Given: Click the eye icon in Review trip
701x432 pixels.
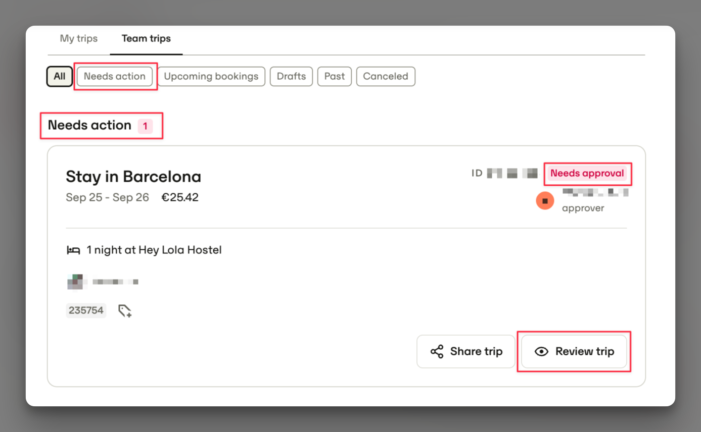Looking at the screenshot, I should click(541, 351).
